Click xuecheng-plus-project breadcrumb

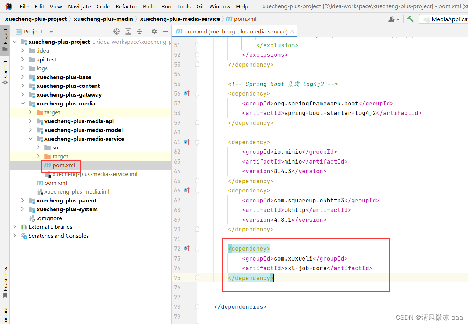click(36, 19)
